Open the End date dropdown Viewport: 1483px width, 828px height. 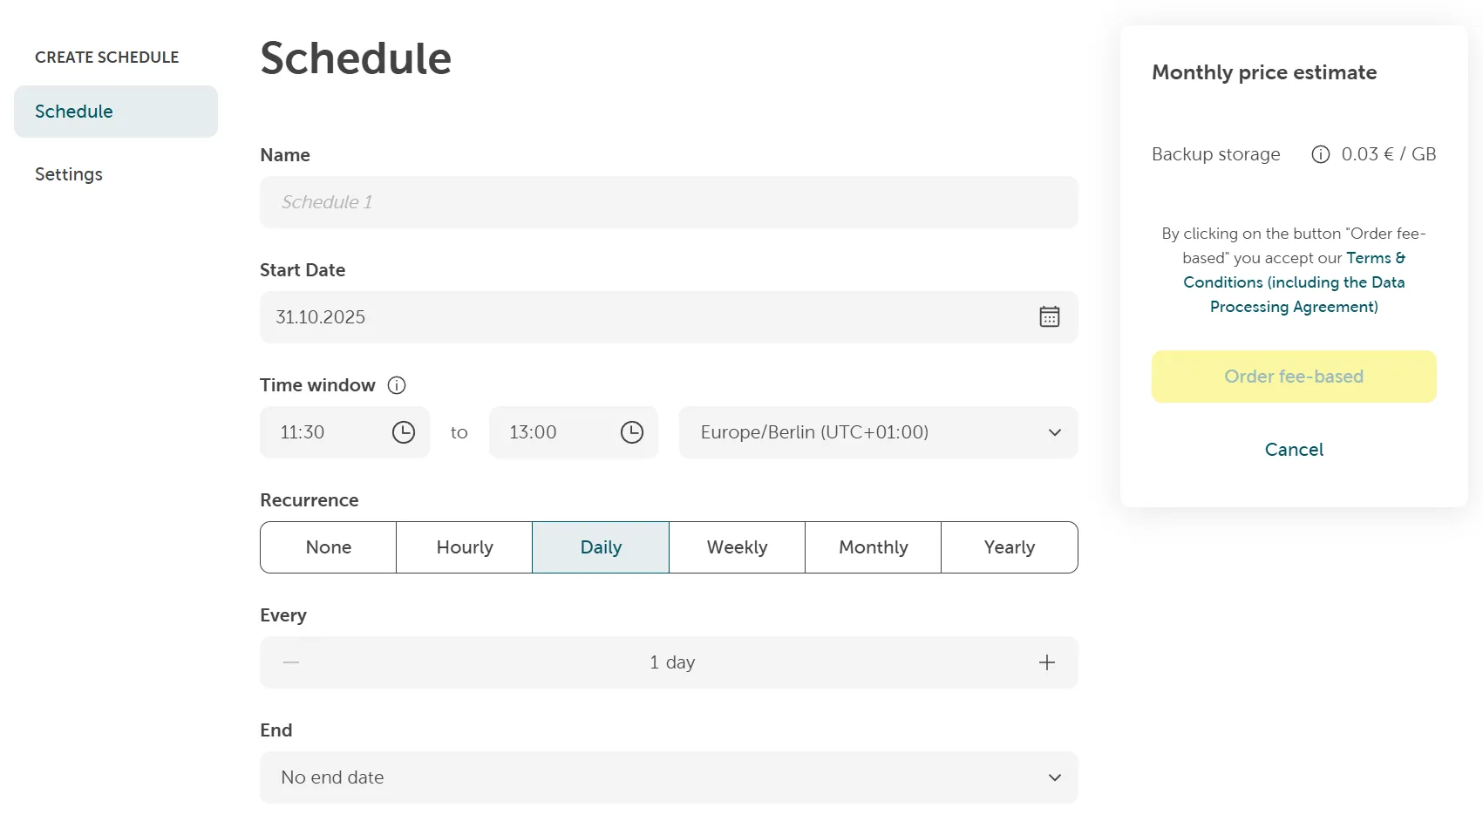click(x=669, y=777)
